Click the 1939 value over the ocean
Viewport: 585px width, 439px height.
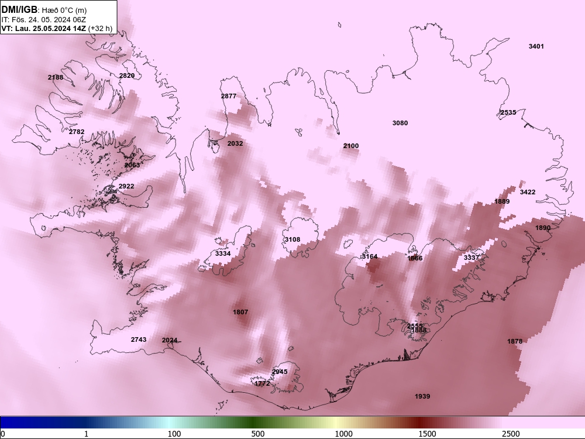(x=422, y=396)
